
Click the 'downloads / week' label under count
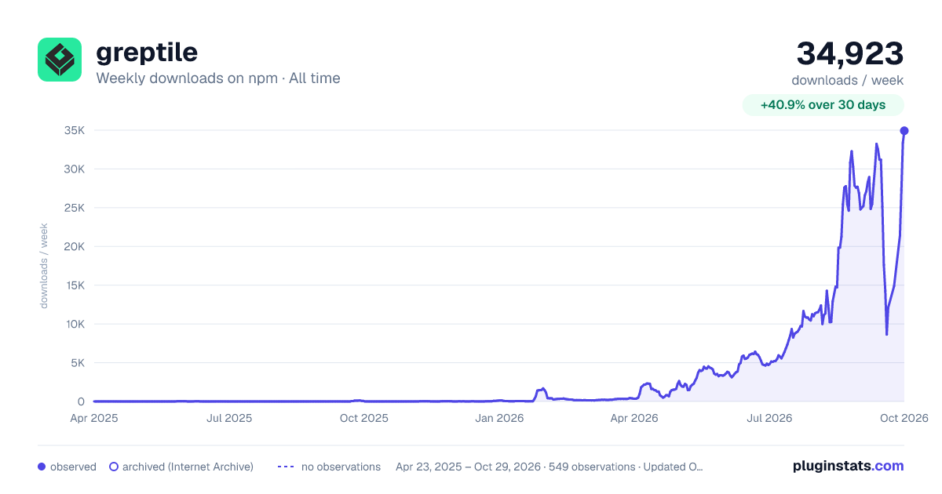coord(848,80)
